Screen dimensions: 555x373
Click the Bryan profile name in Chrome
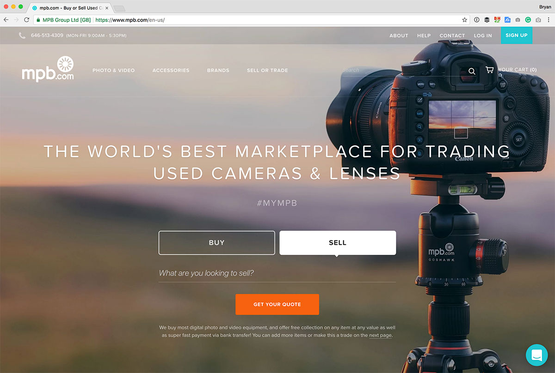click(545, 7)
